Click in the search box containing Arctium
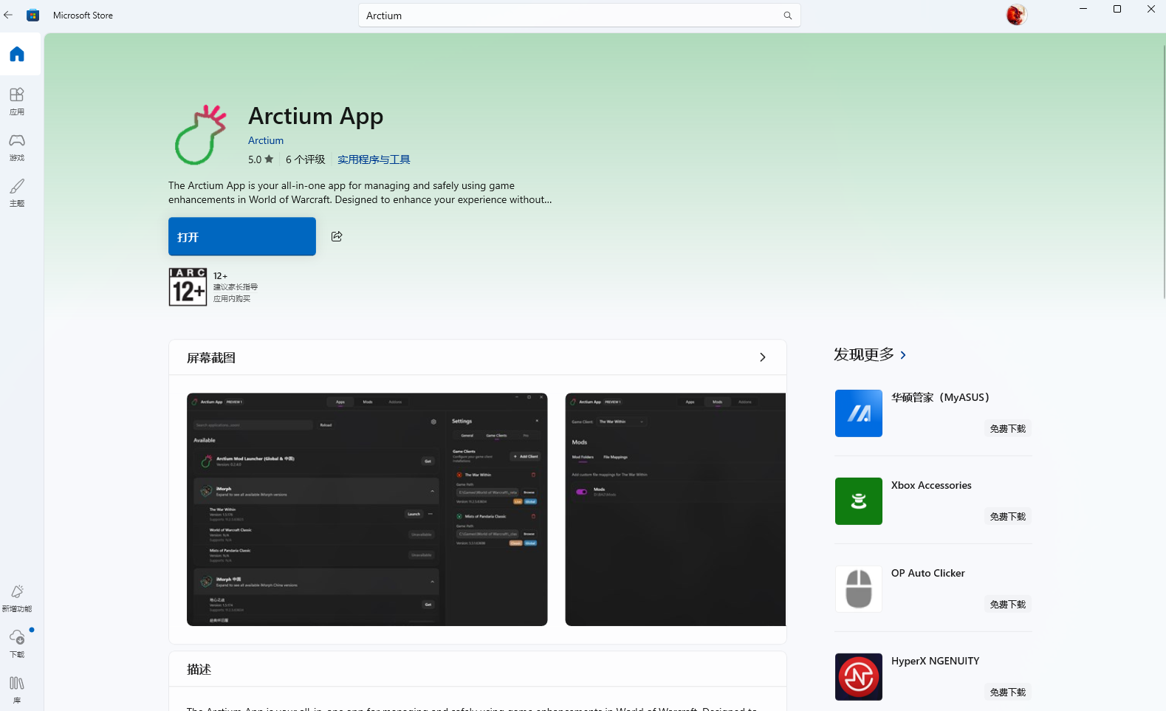 coord(569,16)
